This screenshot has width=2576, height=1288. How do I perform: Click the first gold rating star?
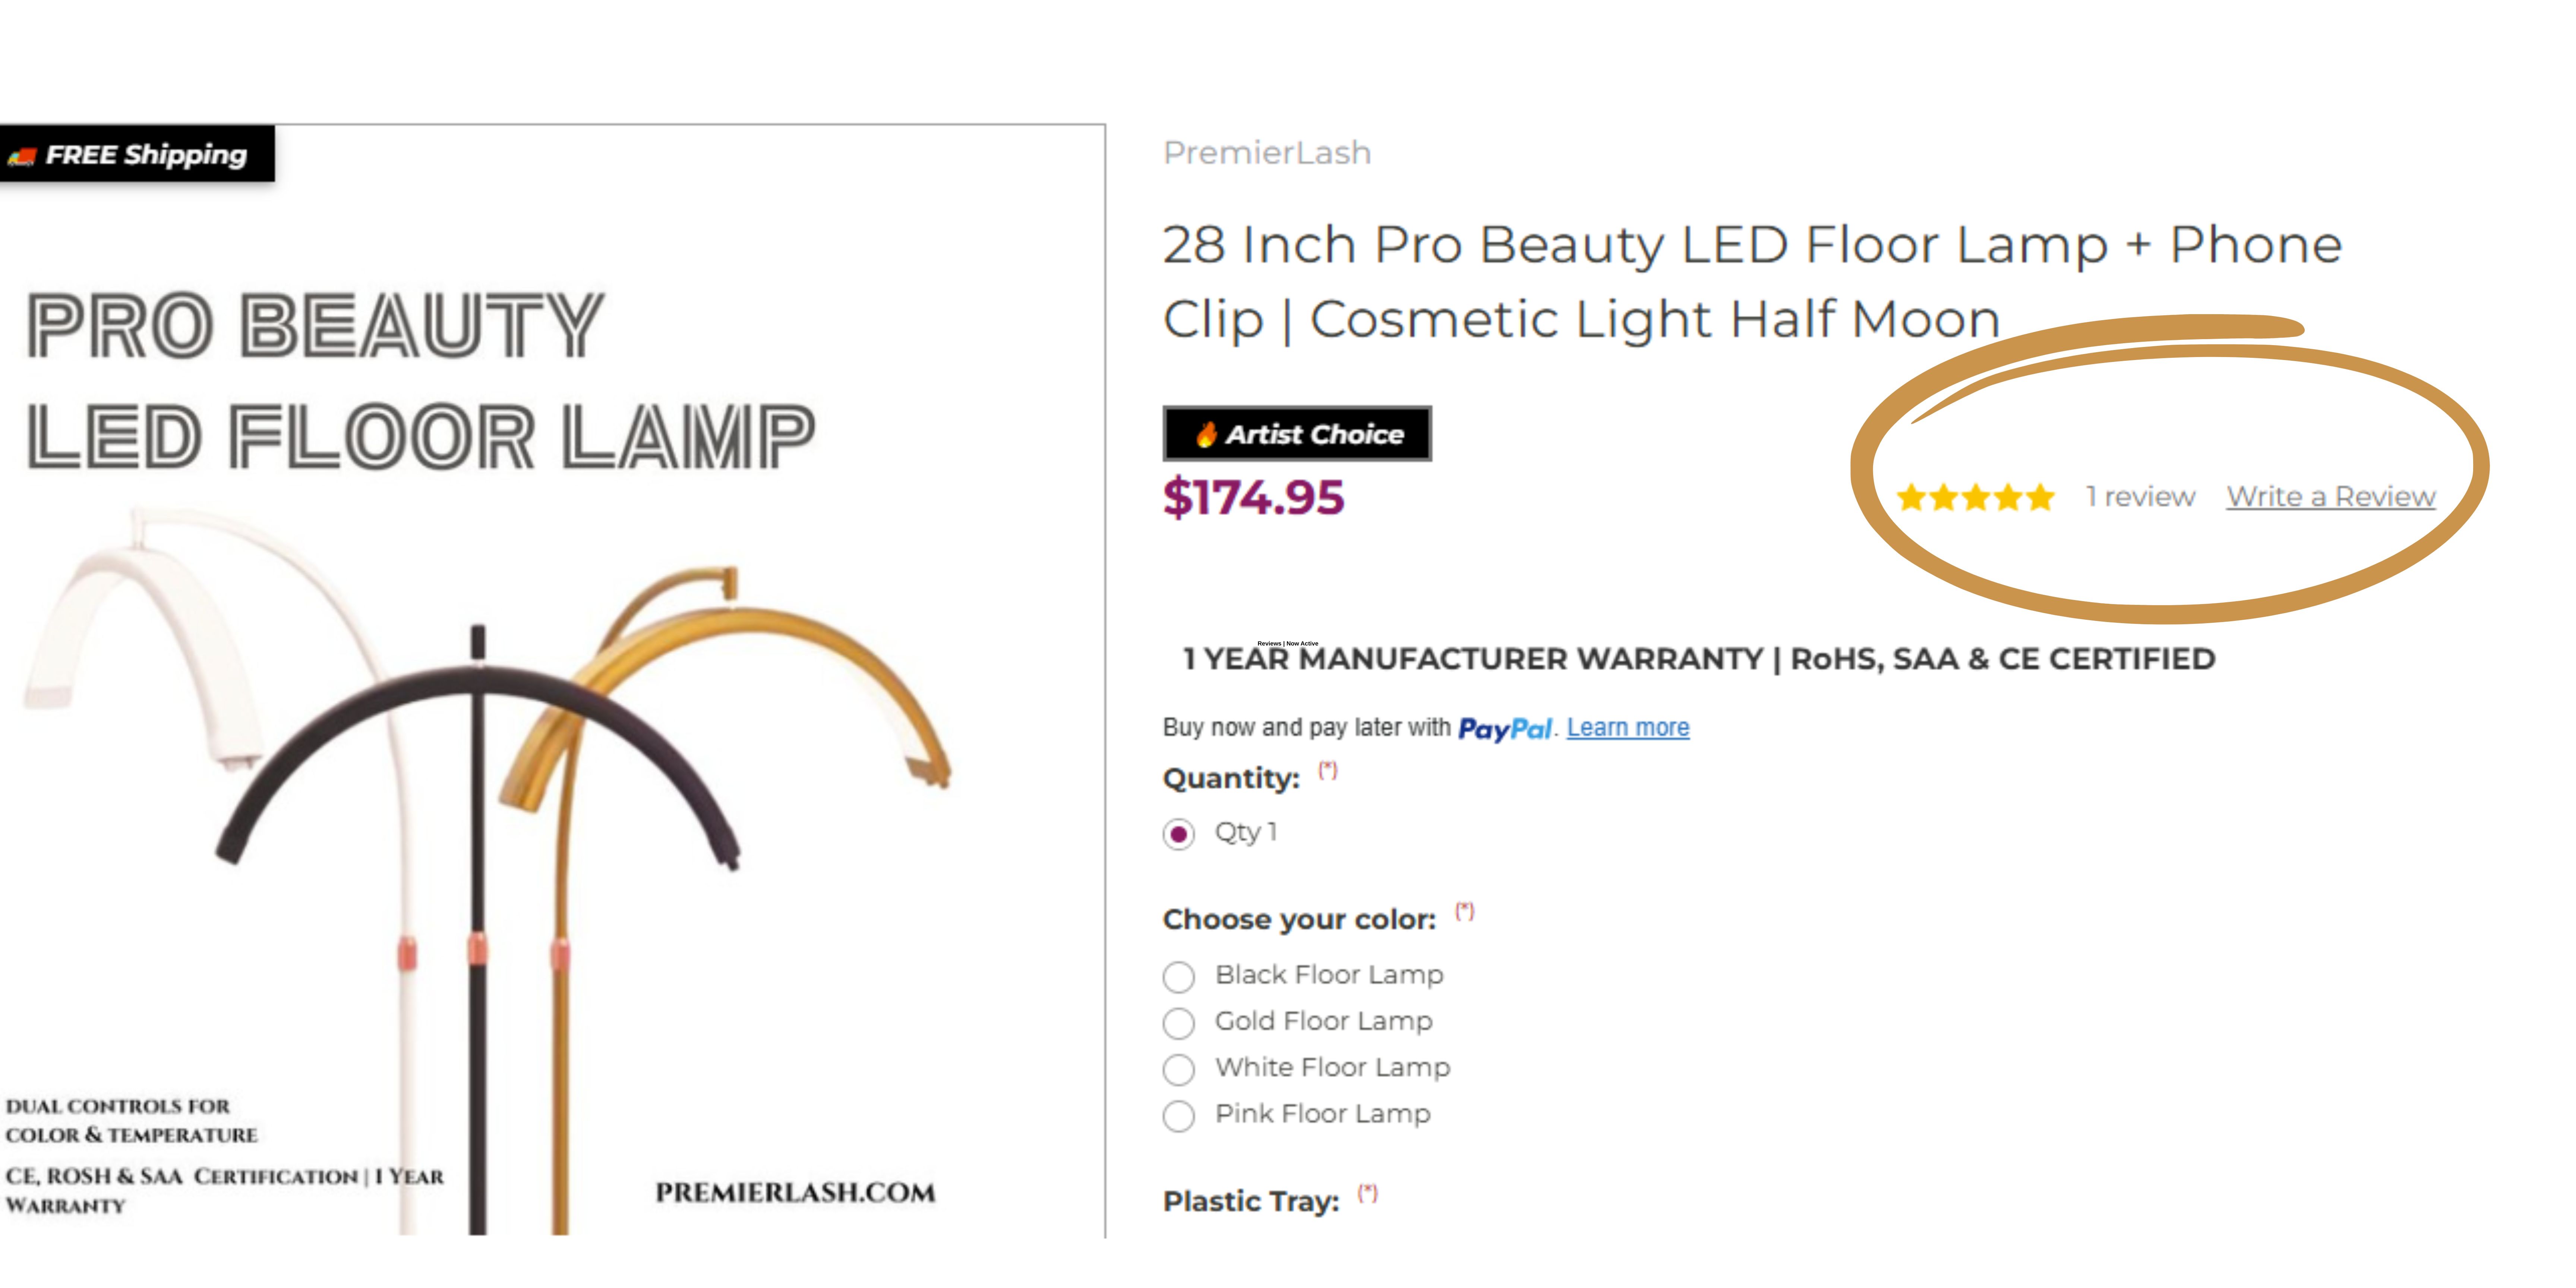click(1911, 497)
